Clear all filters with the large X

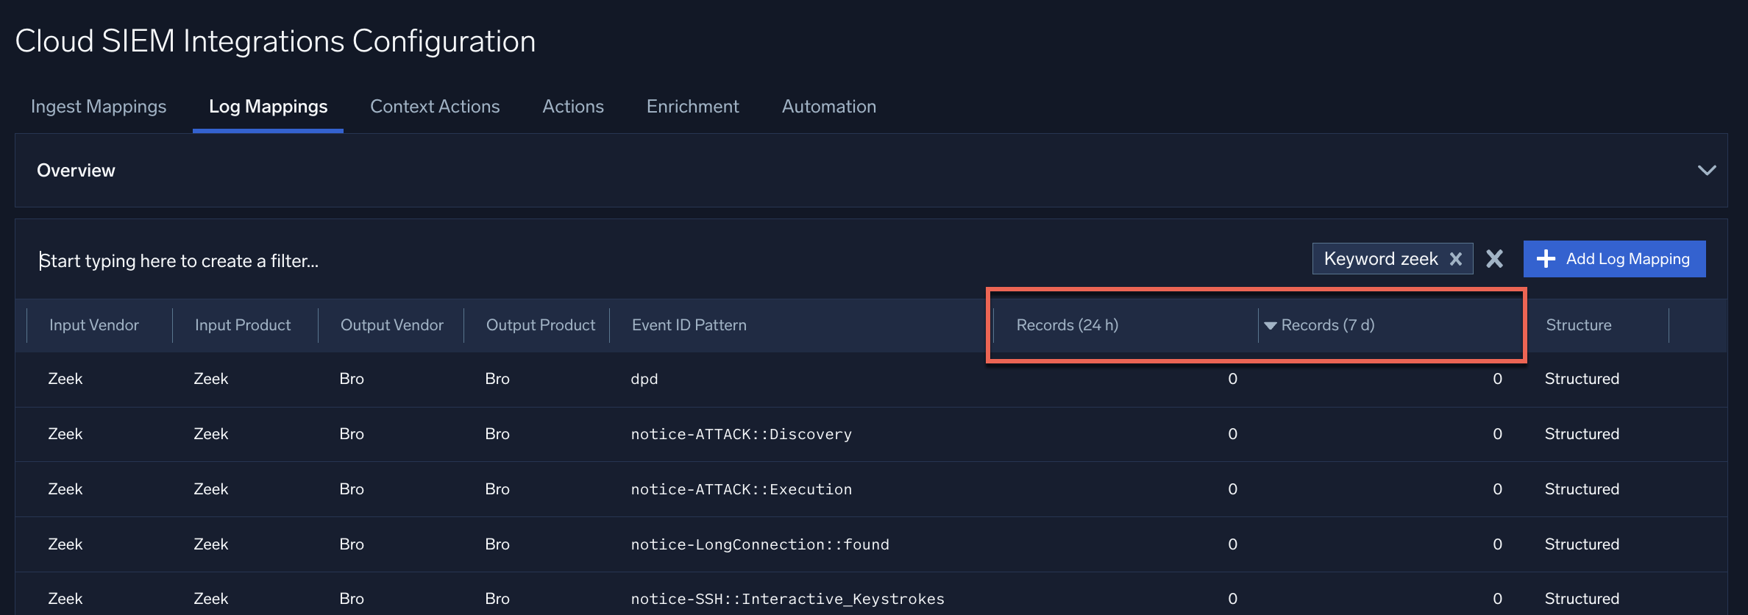click(x=1494, y=259)
